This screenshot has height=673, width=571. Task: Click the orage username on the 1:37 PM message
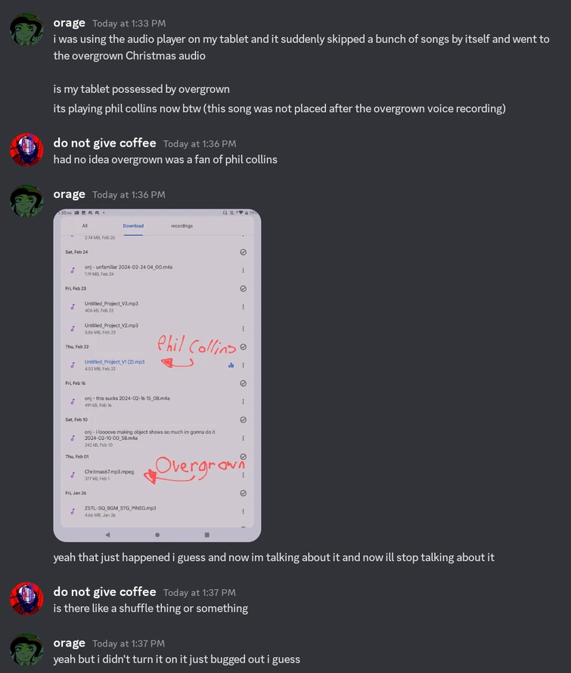pyautogui.click(x=69, y=643)
